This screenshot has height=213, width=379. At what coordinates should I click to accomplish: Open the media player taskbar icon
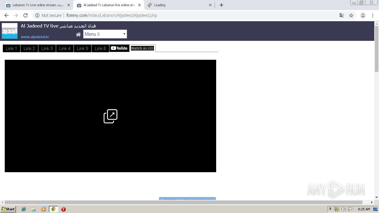pyautogui.click(x=44, y=209)
